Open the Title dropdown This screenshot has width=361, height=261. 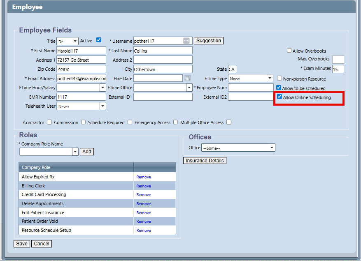tap(68, 41)
